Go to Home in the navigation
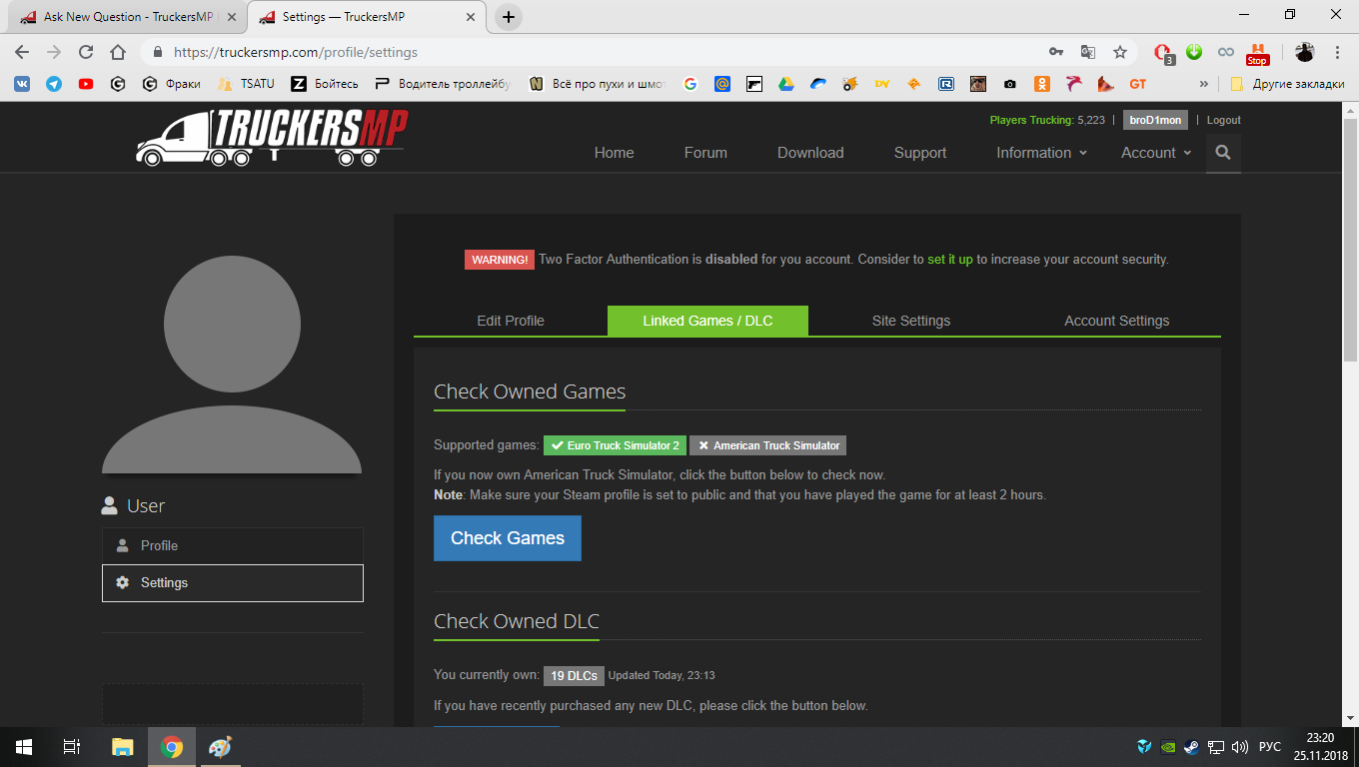The width and height of the screenshot is (1359, 767). 614,153
